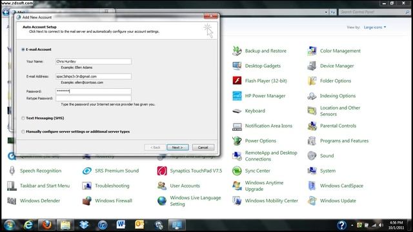413x232 pixels.
Task: Open Windows Update icon
Action: [x=312, y=200]
